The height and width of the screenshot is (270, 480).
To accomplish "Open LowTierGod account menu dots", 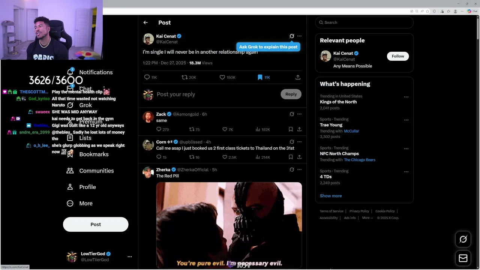I will (x=130, y=257).
